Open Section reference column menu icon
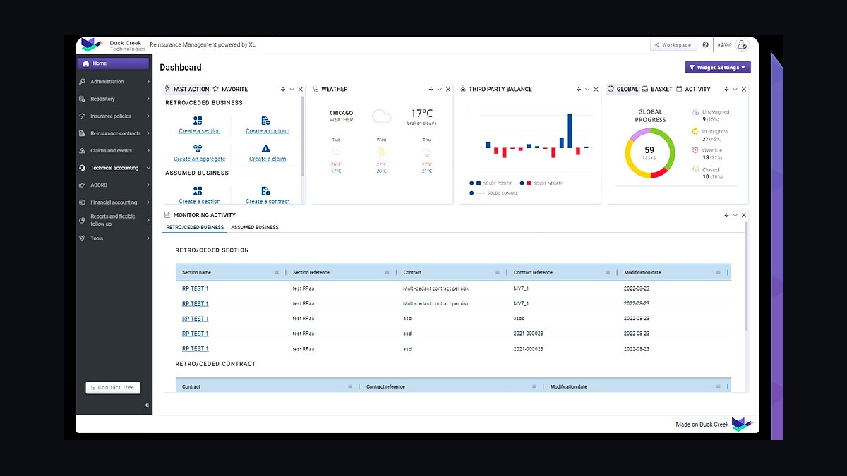This screenshot has height=476, width=847. click(387, 272)
